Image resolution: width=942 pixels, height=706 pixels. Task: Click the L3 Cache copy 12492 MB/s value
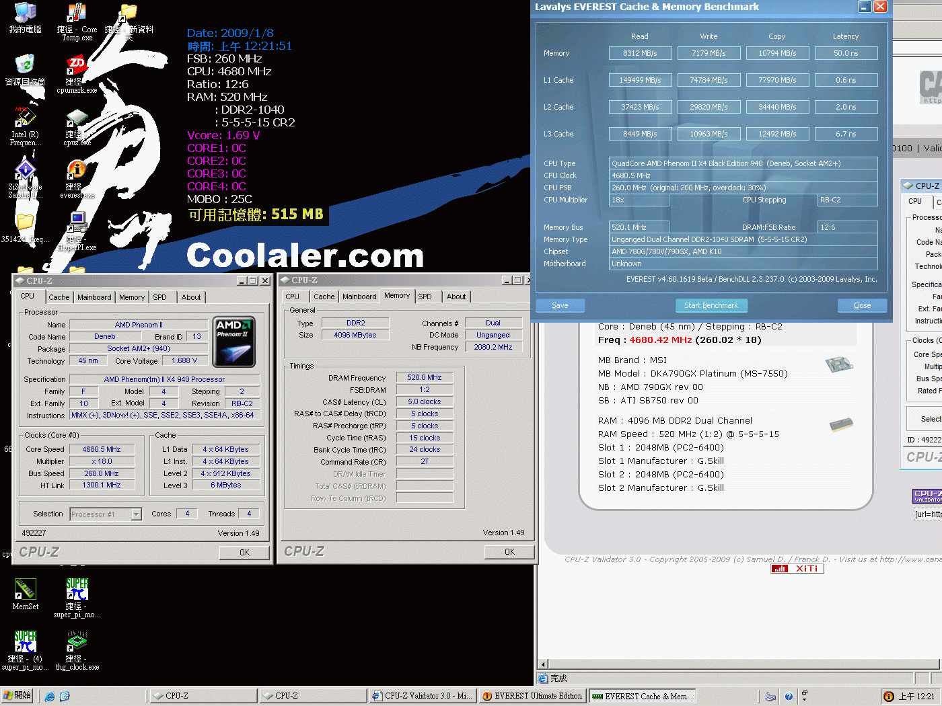(x=777, y=134)
